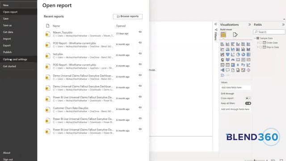Select the decomposition tree visual
Screen dimensions: 286x161
[x=223, y=70]
